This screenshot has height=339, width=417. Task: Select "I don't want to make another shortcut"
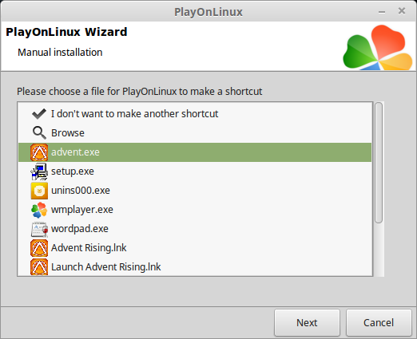point(134,114)
